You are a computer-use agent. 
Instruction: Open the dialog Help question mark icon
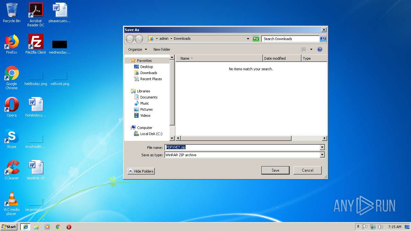click(320, 49)
